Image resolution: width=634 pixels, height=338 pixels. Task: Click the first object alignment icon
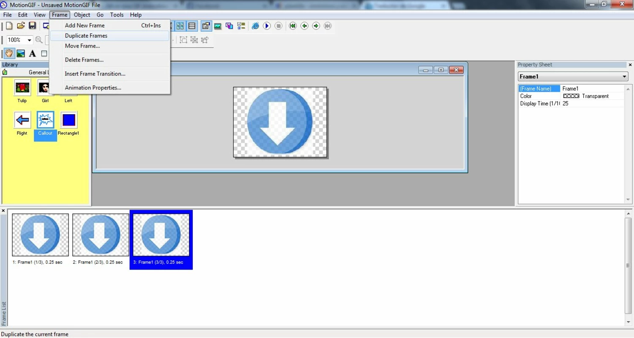coord(183,40)
